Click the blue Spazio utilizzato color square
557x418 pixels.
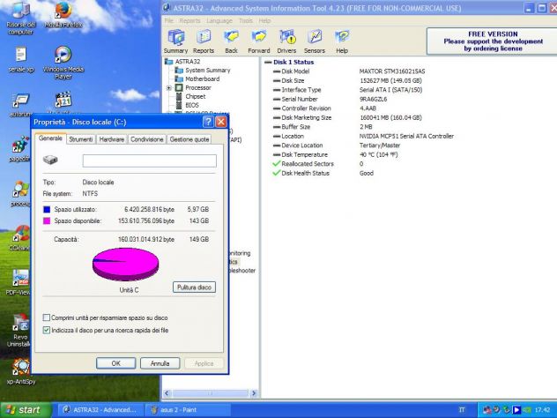point(47,209)
